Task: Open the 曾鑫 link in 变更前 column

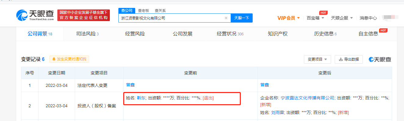Action: [131, 85]
